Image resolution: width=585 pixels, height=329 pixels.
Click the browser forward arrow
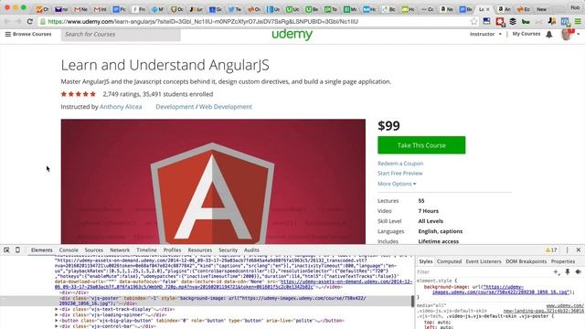18,22
